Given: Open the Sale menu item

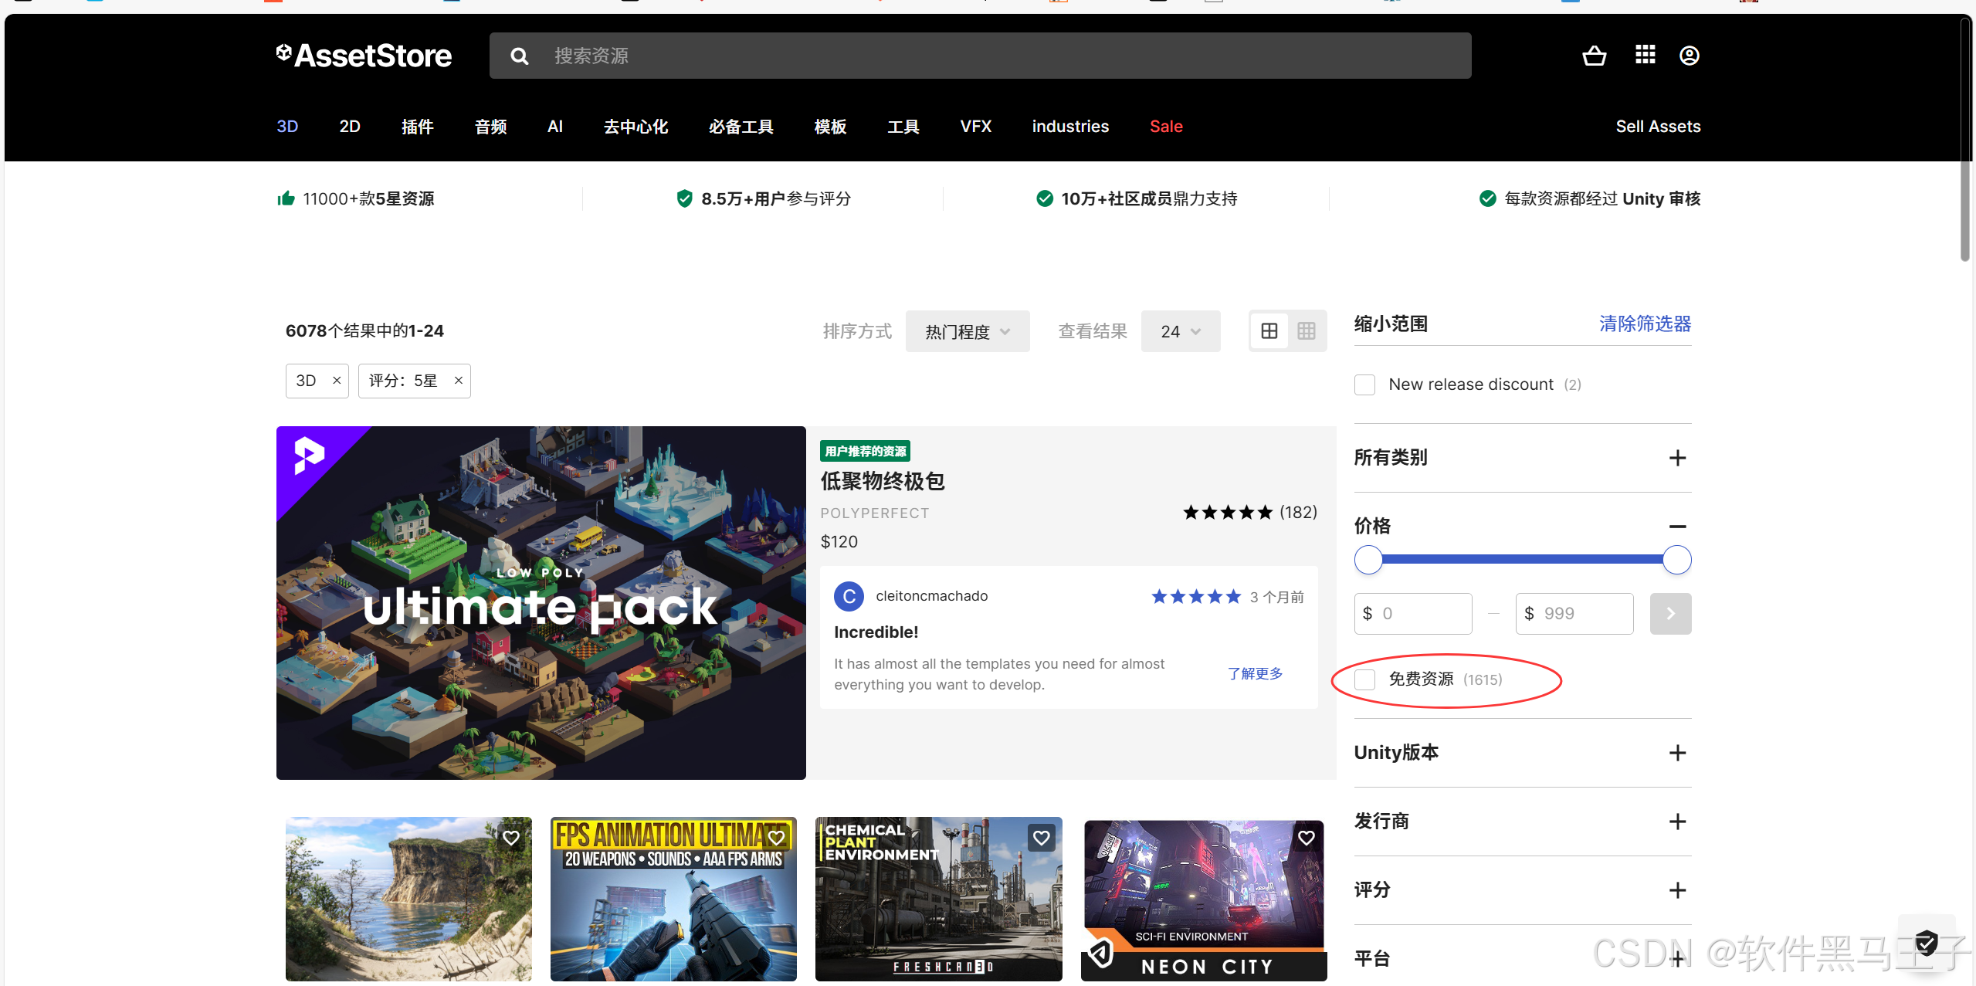Looking at the screenshot, I should (x=1165, y=127).
